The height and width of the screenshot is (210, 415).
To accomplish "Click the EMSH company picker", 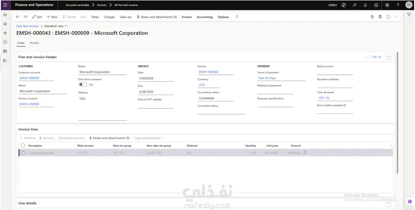I will [333, 5].
